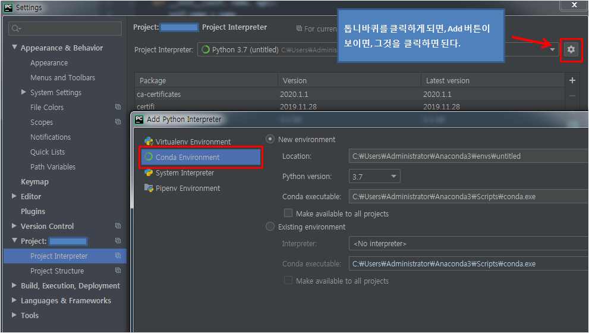The height and width of the screenshot is (333, 589).
Task: Click the PyCharm icon in Settings title bar
Action: point(8,7)
